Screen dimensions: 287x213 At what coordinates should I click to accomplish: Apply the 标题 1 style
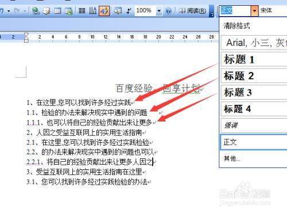[254, 59]
